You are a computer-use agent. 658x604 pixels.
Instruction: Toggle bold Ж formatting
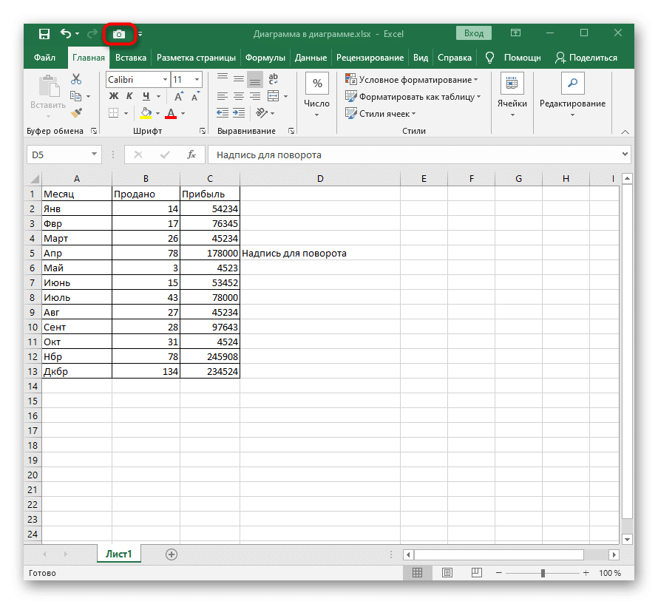[113, 97]
